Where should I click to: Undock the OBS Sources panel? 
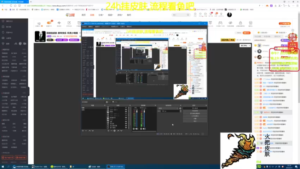[x=130, y=106]
